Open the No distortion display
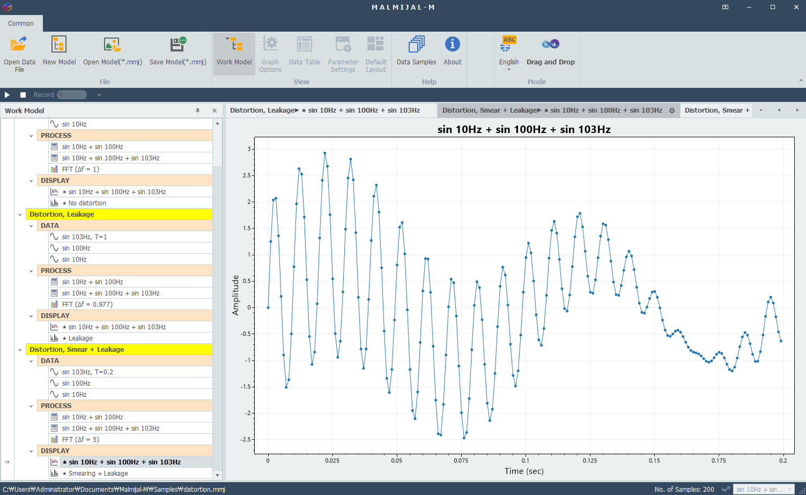806x495 pixels. (x=130, y=203)
